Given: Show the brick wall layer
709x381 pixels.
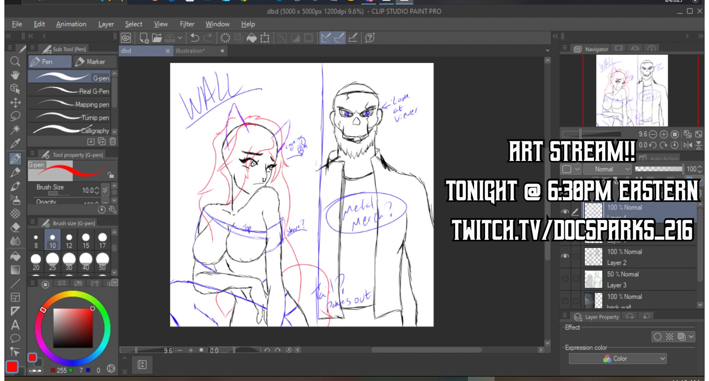Looking at the screenshot, I should (565, 301).
